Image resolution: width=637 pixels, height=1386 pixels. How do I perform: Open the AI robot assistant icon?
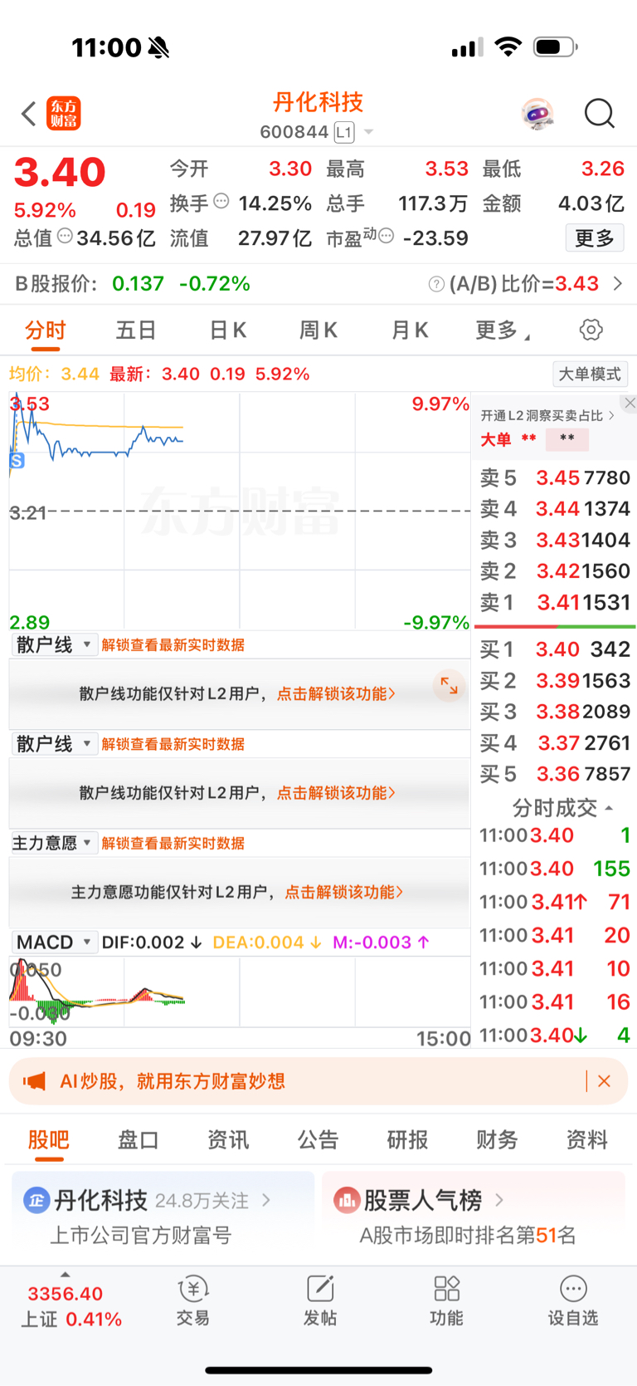[x=537, y=114]
